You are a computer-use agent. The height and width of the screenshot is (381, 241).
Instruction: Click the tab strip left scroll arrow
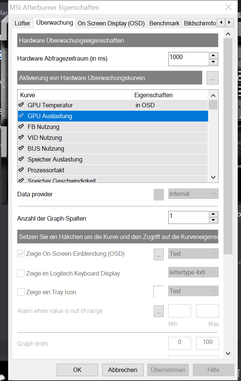tap(221, 22)
